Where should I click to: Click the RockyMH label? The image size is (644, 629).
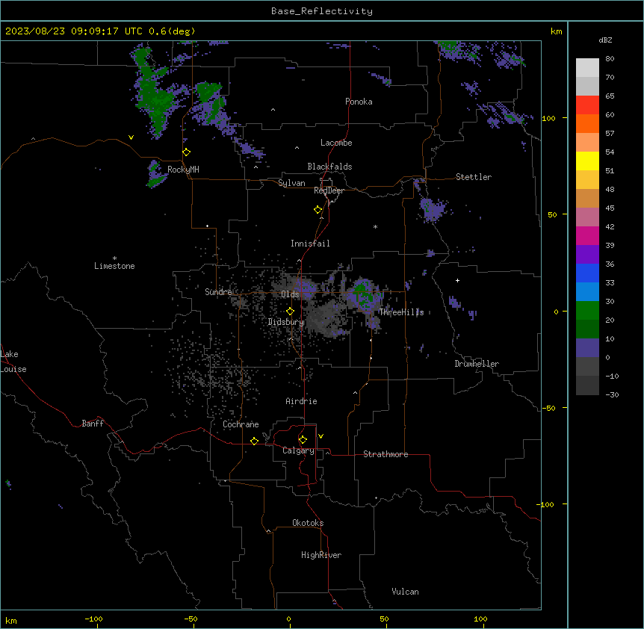coord(183,170)
